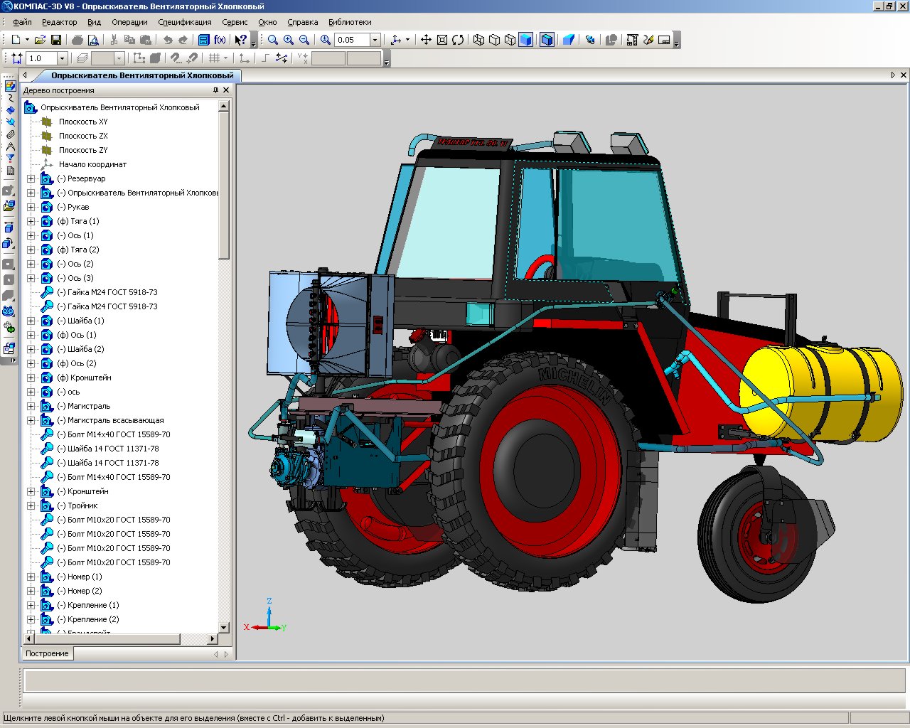Open the Операции menu
This screenshot has height=728, width=910.
pos(129,22)
